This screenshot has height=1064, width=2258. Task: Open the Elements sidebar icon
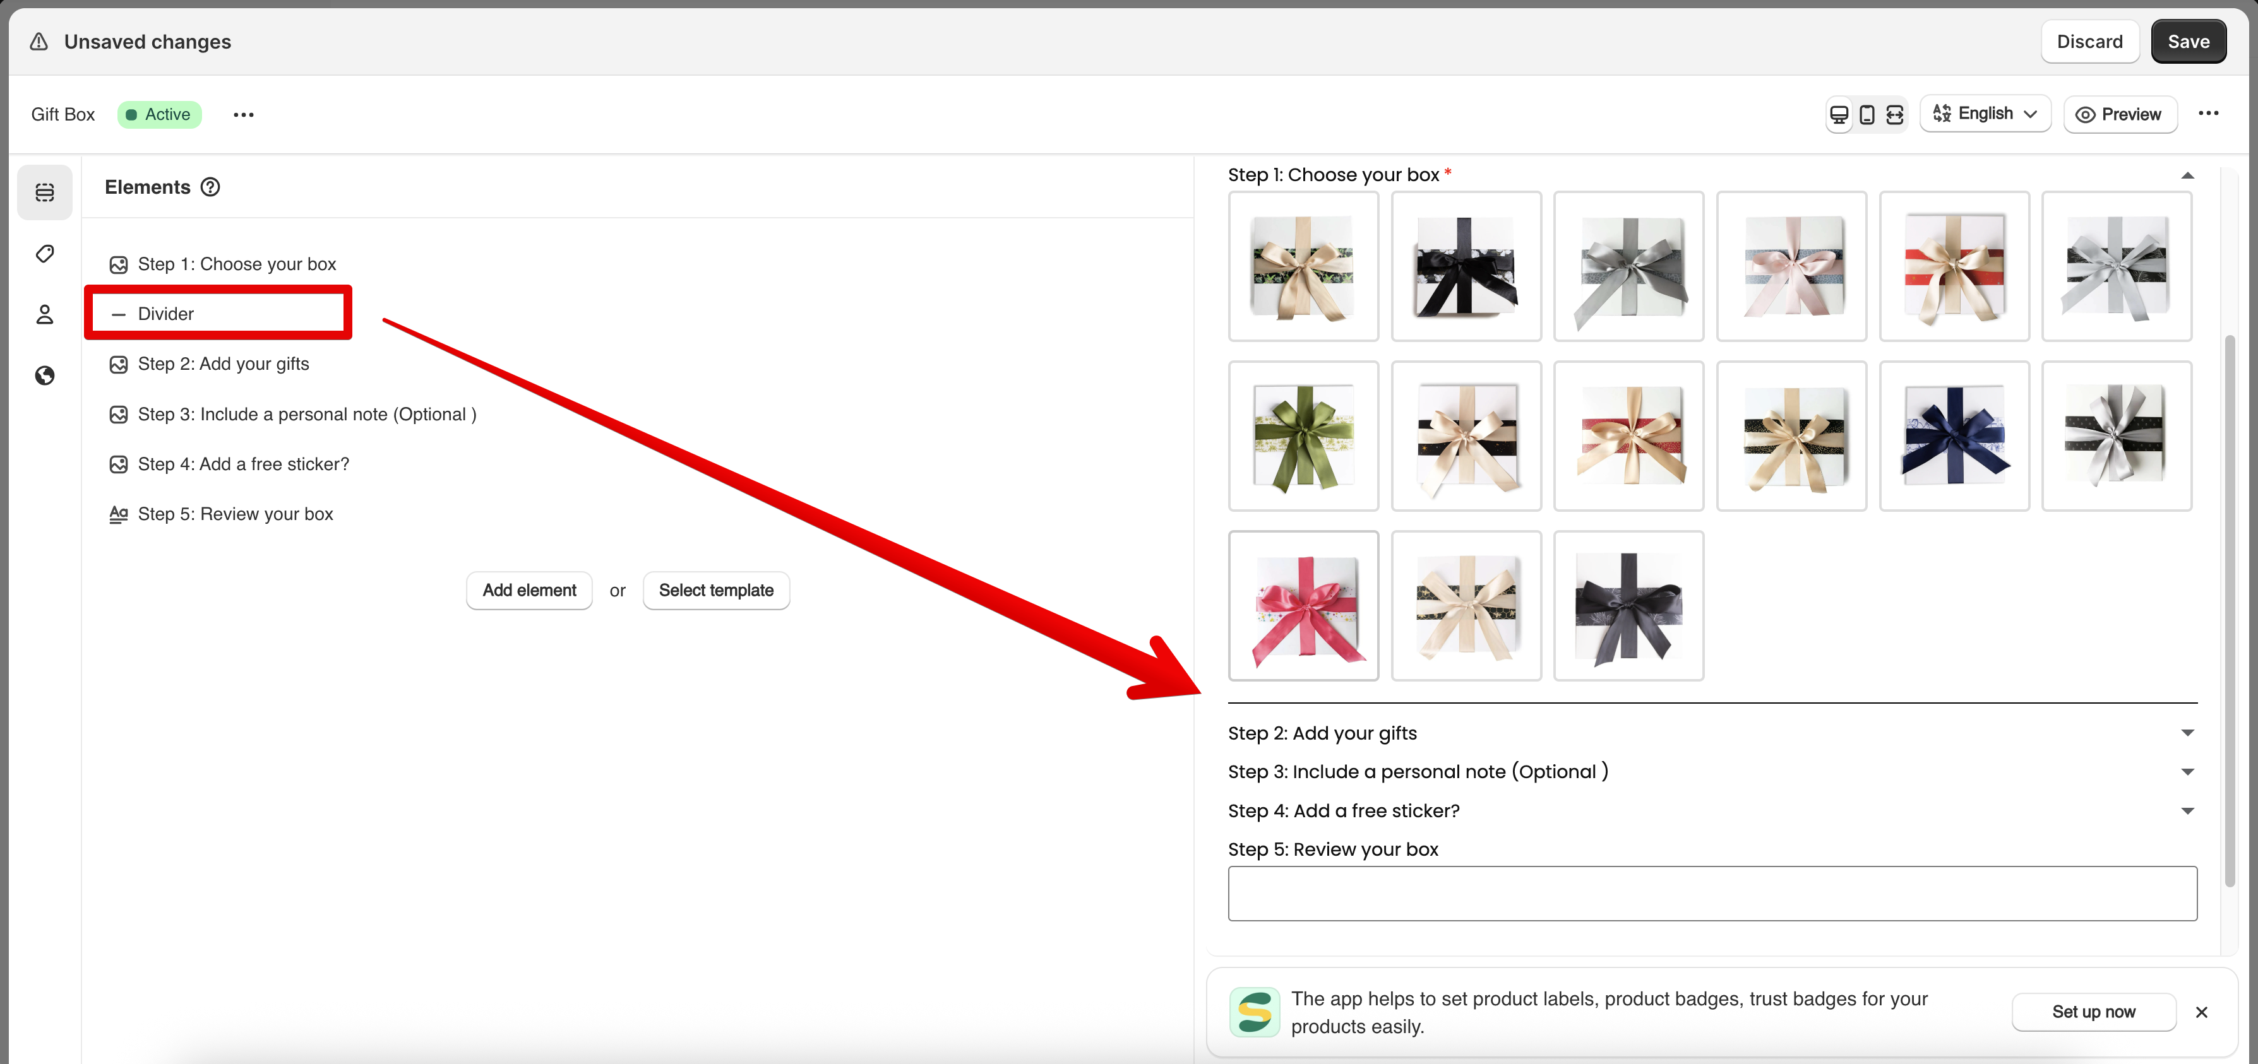click(45, 192)
